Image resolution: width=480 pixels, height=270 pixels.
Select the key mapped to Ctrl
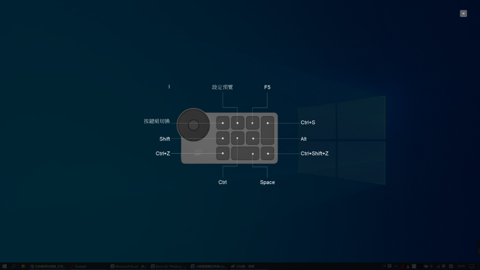pyautogui.click(x=238, y=138)
